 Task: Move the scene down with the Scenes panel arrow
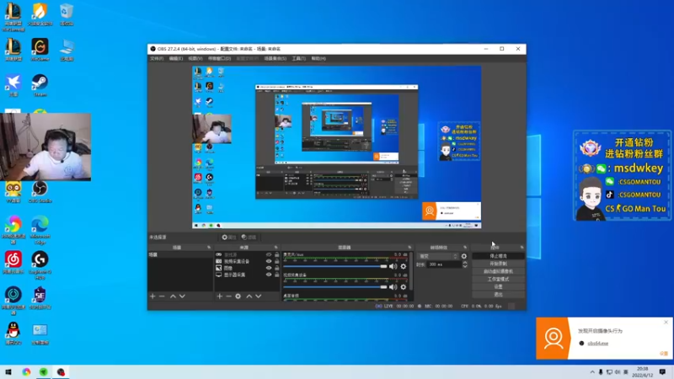pos(182,296)
